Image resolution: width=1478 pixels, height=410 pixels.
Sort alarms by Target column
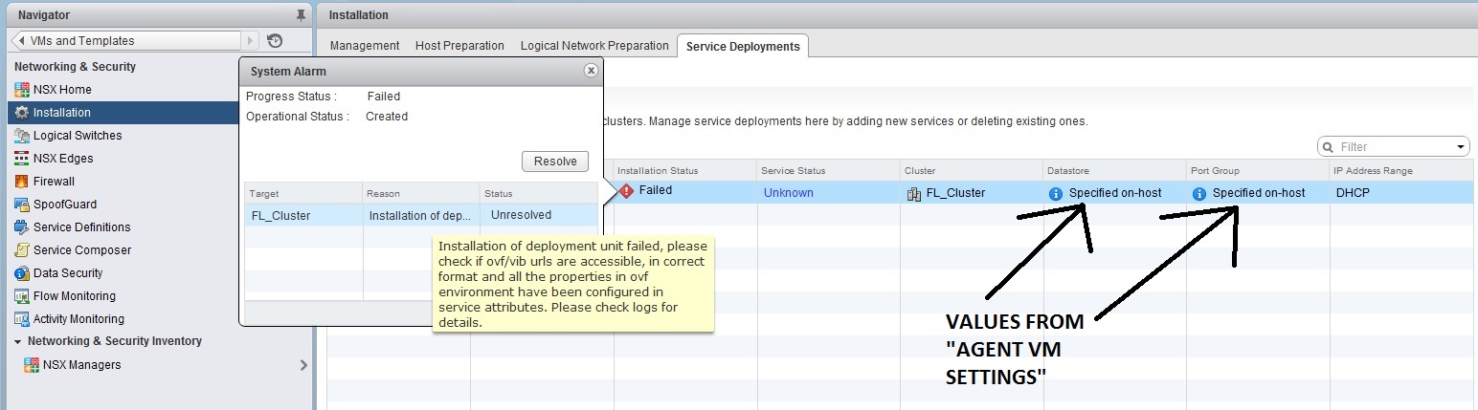[x=303, y=193]
